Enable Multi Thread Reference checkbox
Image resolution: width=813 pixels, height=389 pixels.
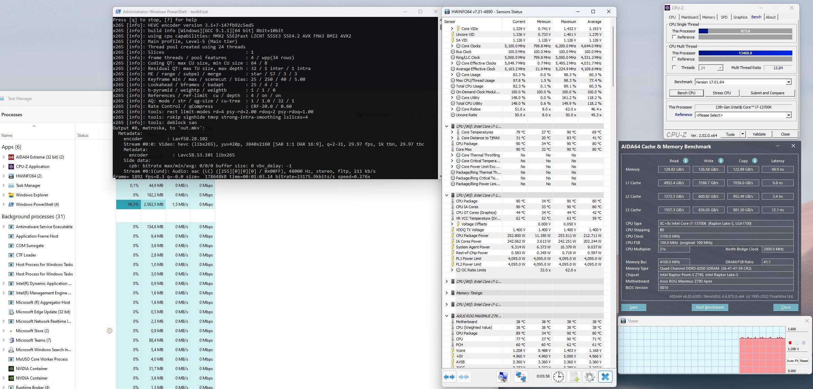click(x=674, y=59)
